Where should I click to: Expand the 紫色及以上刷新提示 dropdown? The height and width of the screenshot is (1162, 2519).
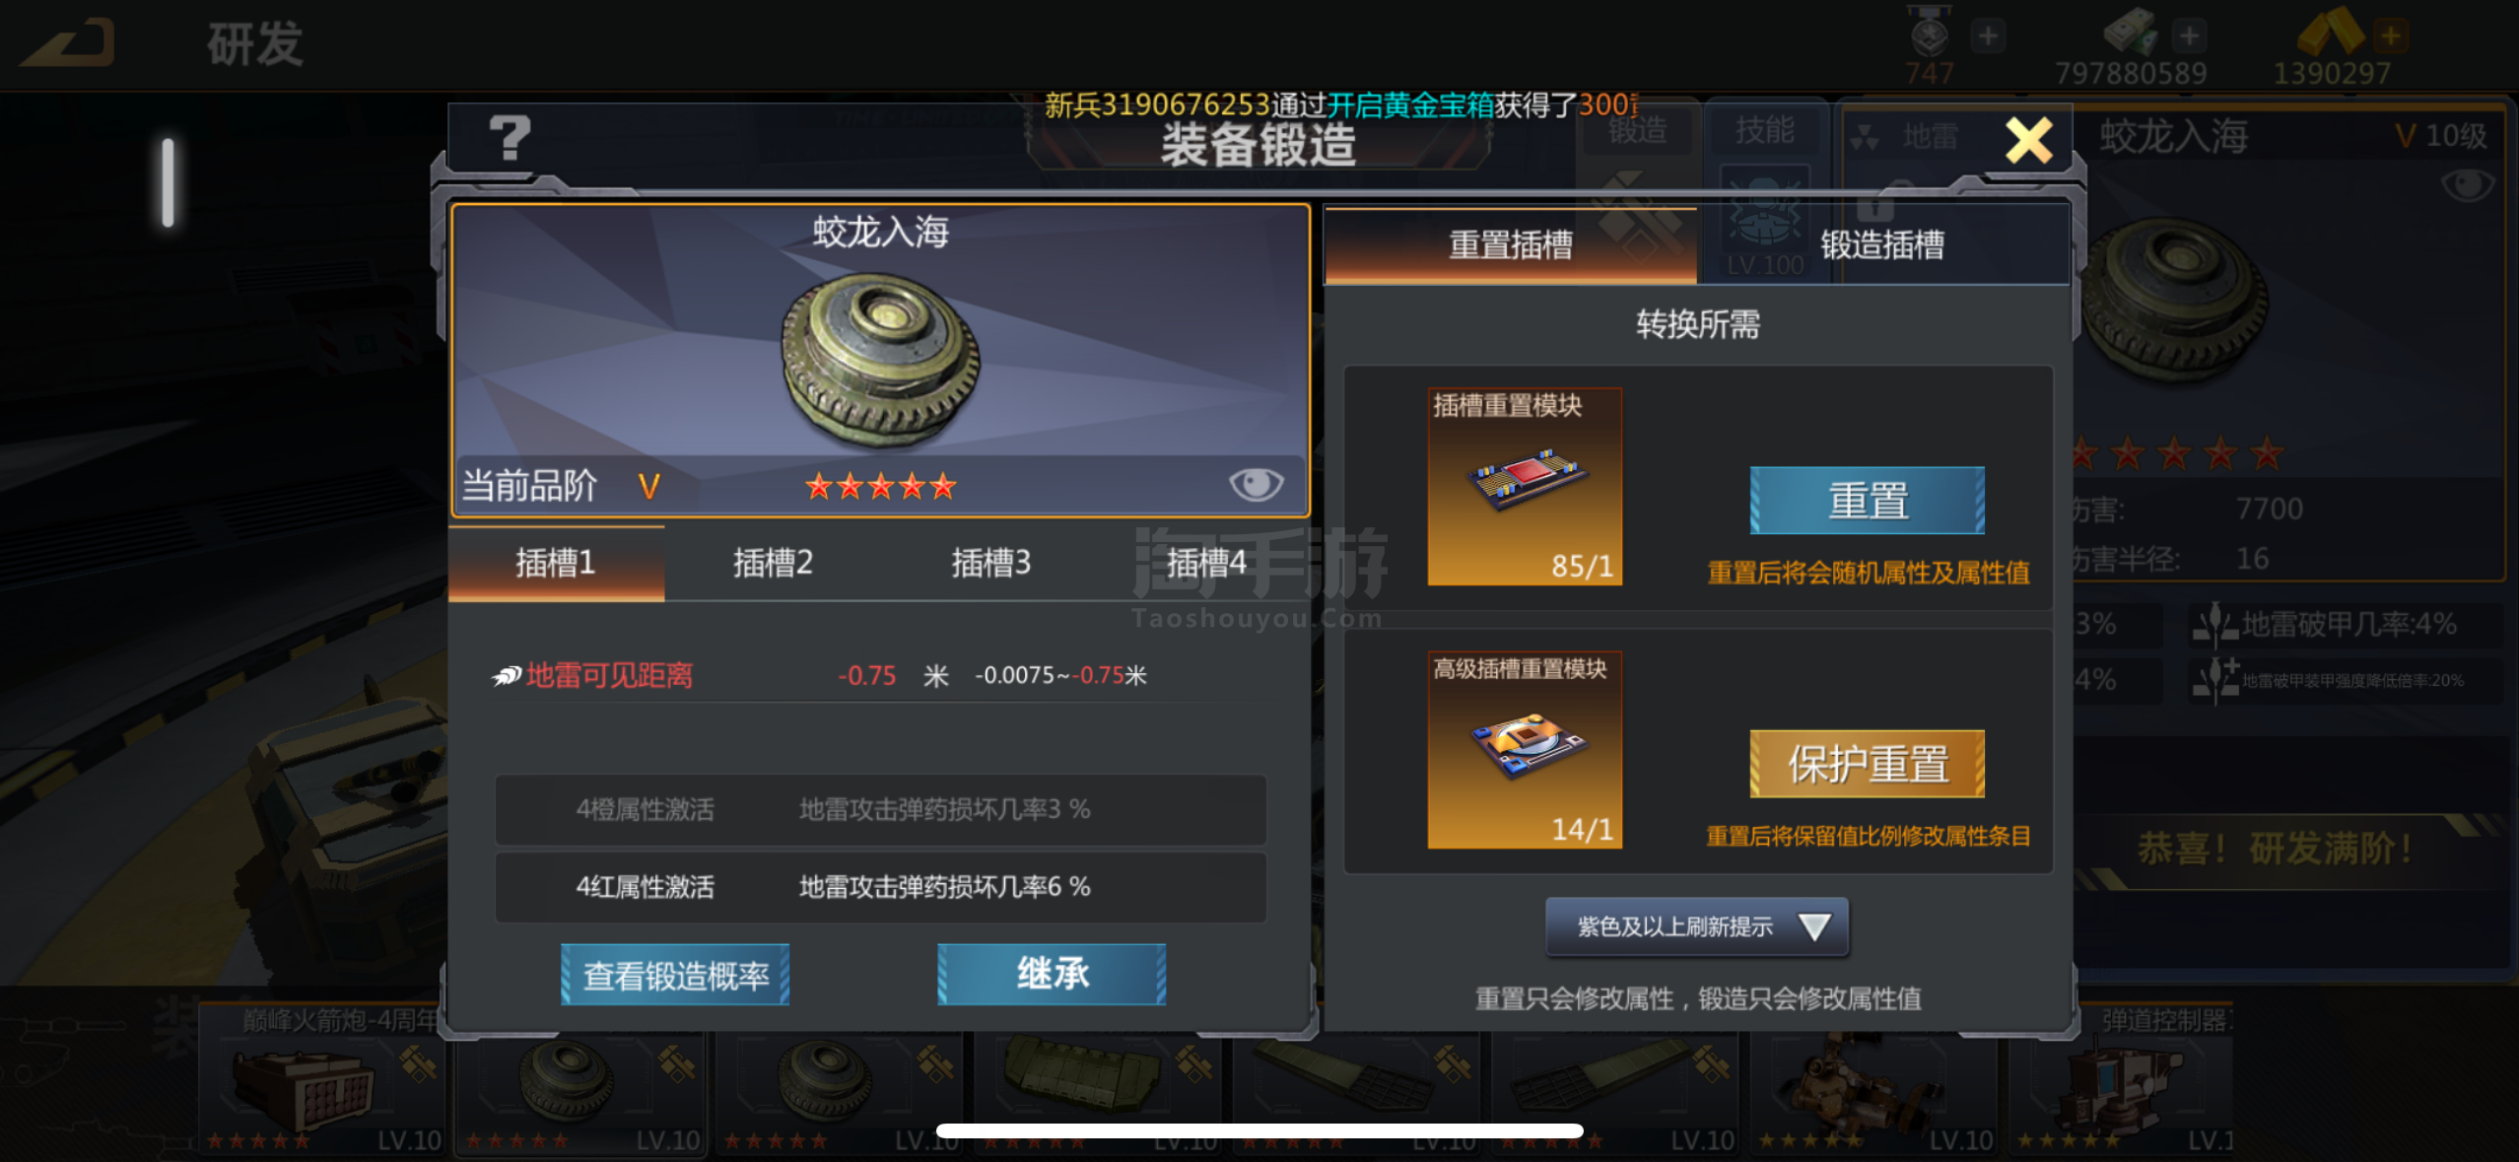coord(1696,926)
